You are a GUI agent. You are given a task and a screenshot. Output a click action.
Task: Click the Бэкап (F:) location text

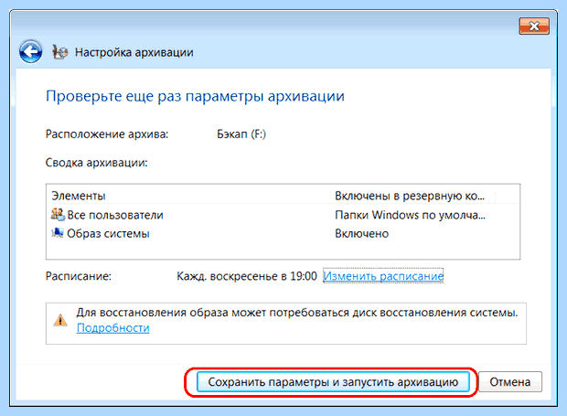coord(241,134)
